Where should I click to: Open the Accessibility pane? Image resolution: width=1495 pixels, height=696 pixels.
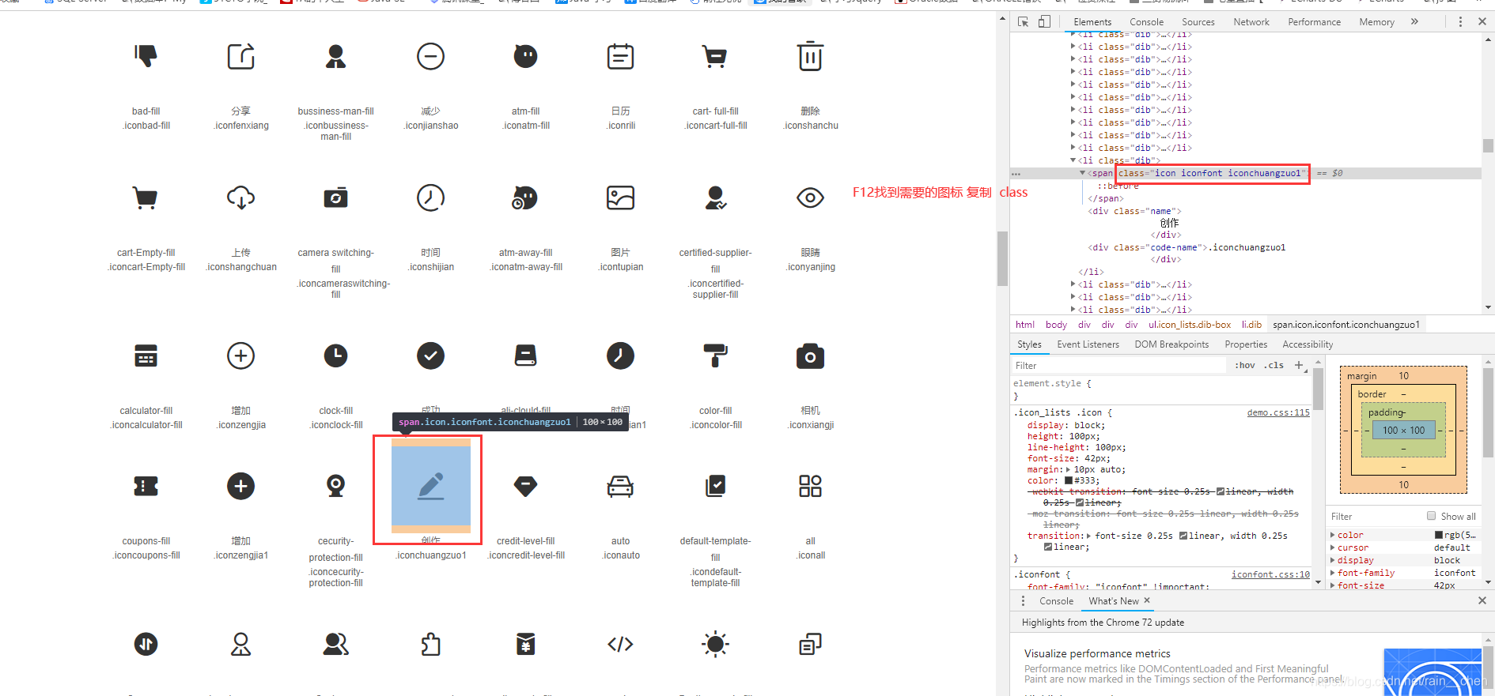click(x=1308, y=344)
